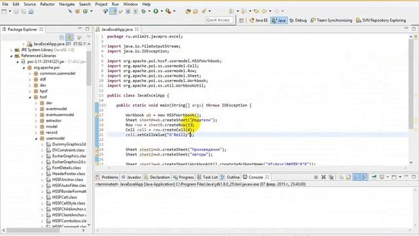Click the editor vertical scrollbar
The width and height of the screenshot is (419, 236).
(411, 85)
